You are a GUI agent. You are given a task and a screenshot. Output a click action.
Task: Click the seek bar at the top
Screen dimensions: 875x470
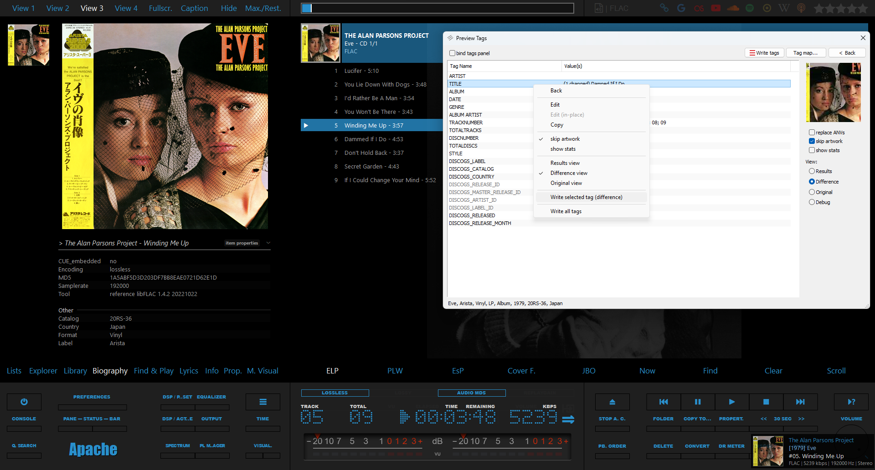pos(437,8)
